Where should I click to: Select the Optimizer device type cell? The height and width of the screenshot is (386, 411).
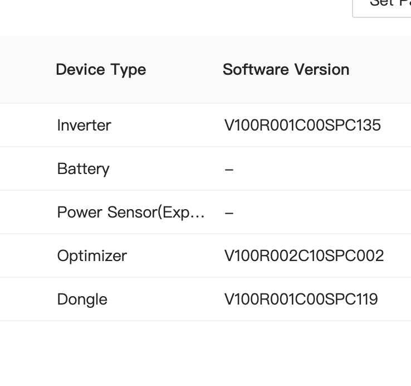tap(92, 255)
